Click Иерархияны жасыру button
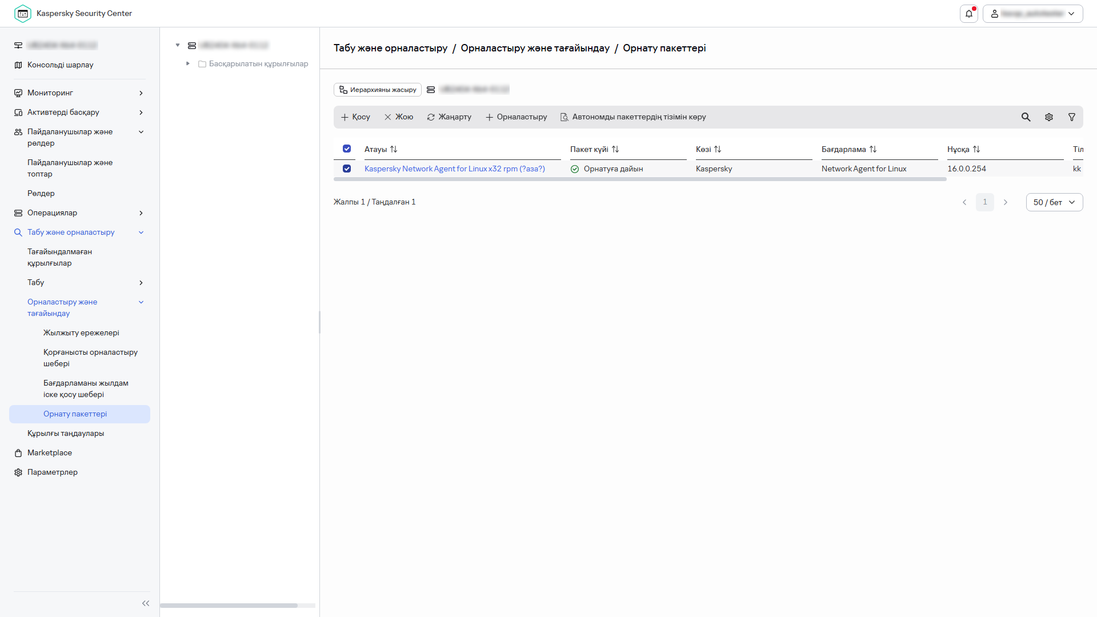The height and width of the screenshot is (617, 1097). 378,90
